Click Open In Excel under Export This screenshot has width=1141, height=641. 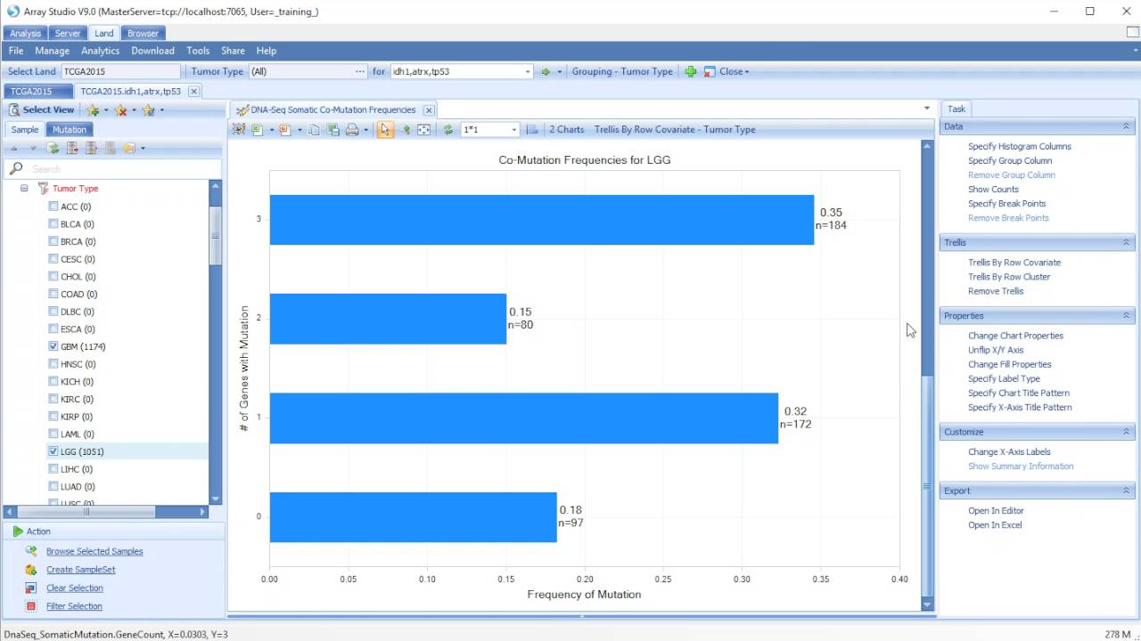point(995,525)
